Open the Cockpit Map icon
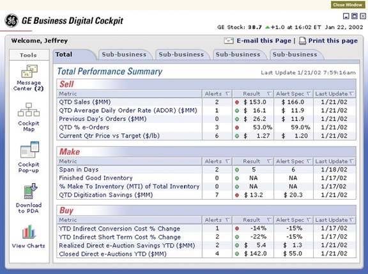Image resolution: width=368 pixels, height=274 pixels. (29, 109)
